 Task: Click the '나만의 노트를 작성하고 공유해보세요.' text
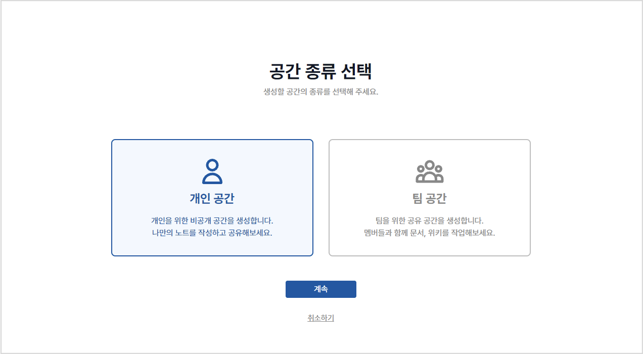coord(212,233)
